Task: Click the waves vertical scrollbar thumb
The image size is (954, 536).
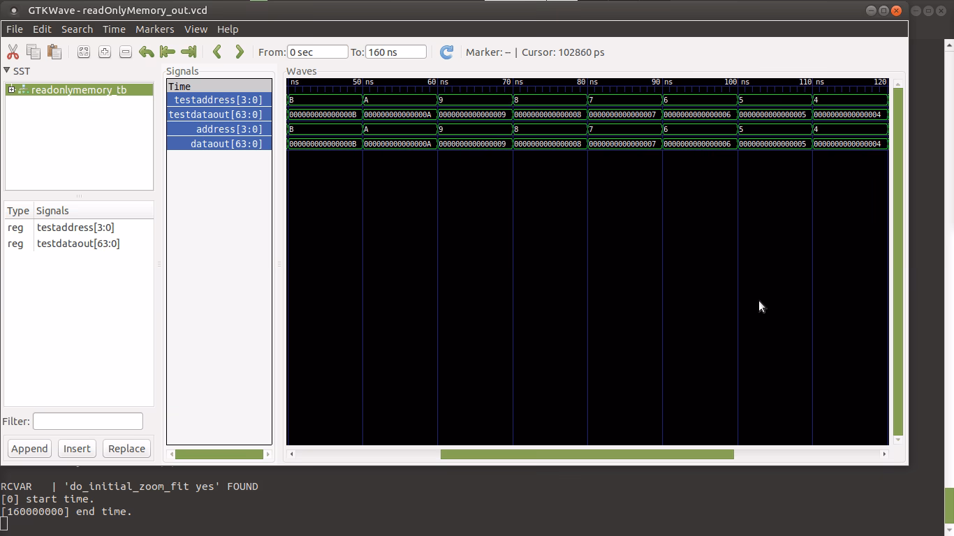Action: (x=898, y=262)
